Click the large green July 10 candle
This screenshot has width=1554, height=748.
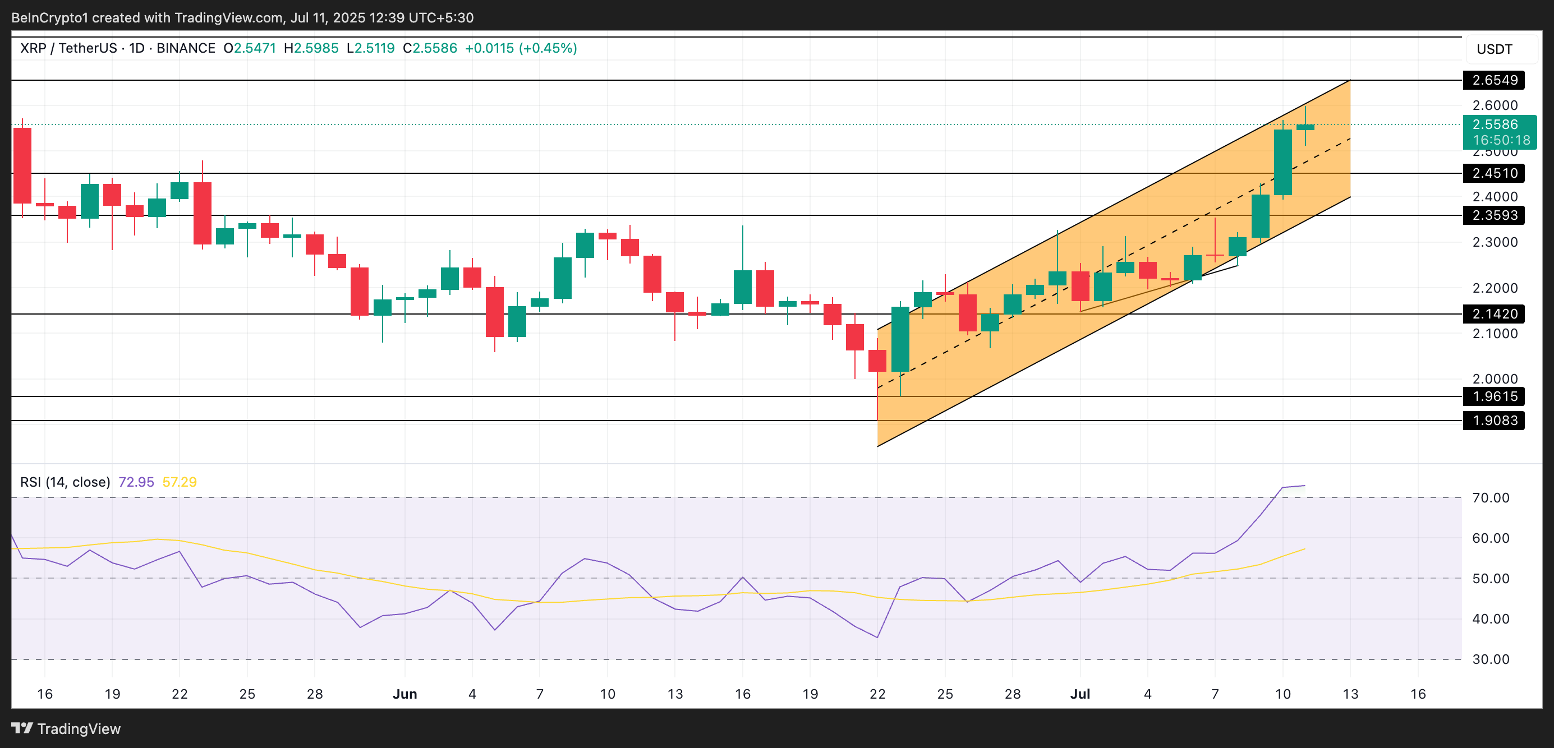pyautogui.click(x=1282, y=163)
